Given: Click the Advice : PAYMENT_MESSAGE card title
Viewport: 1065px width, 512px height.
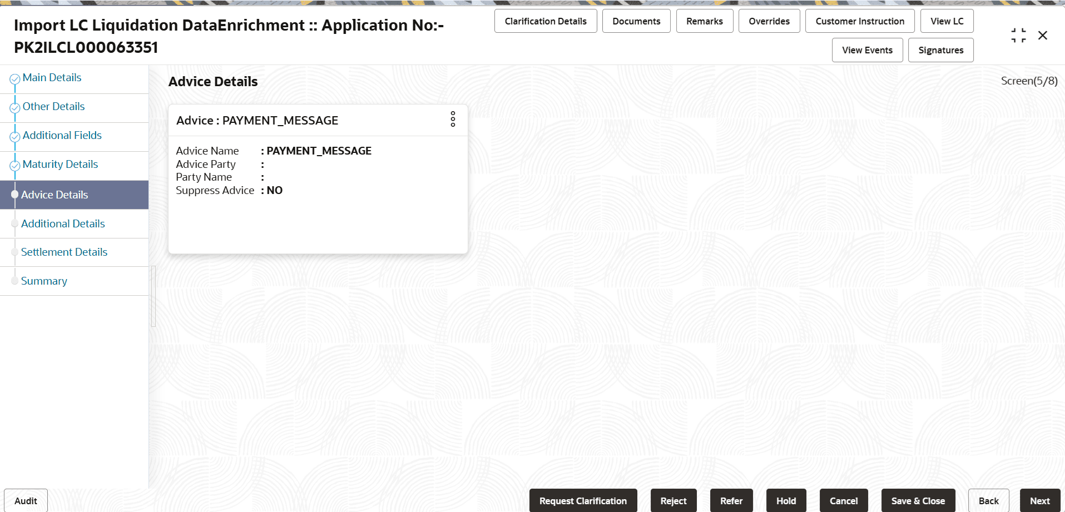Looking at the screenshot, I should (x=257, y=121).
